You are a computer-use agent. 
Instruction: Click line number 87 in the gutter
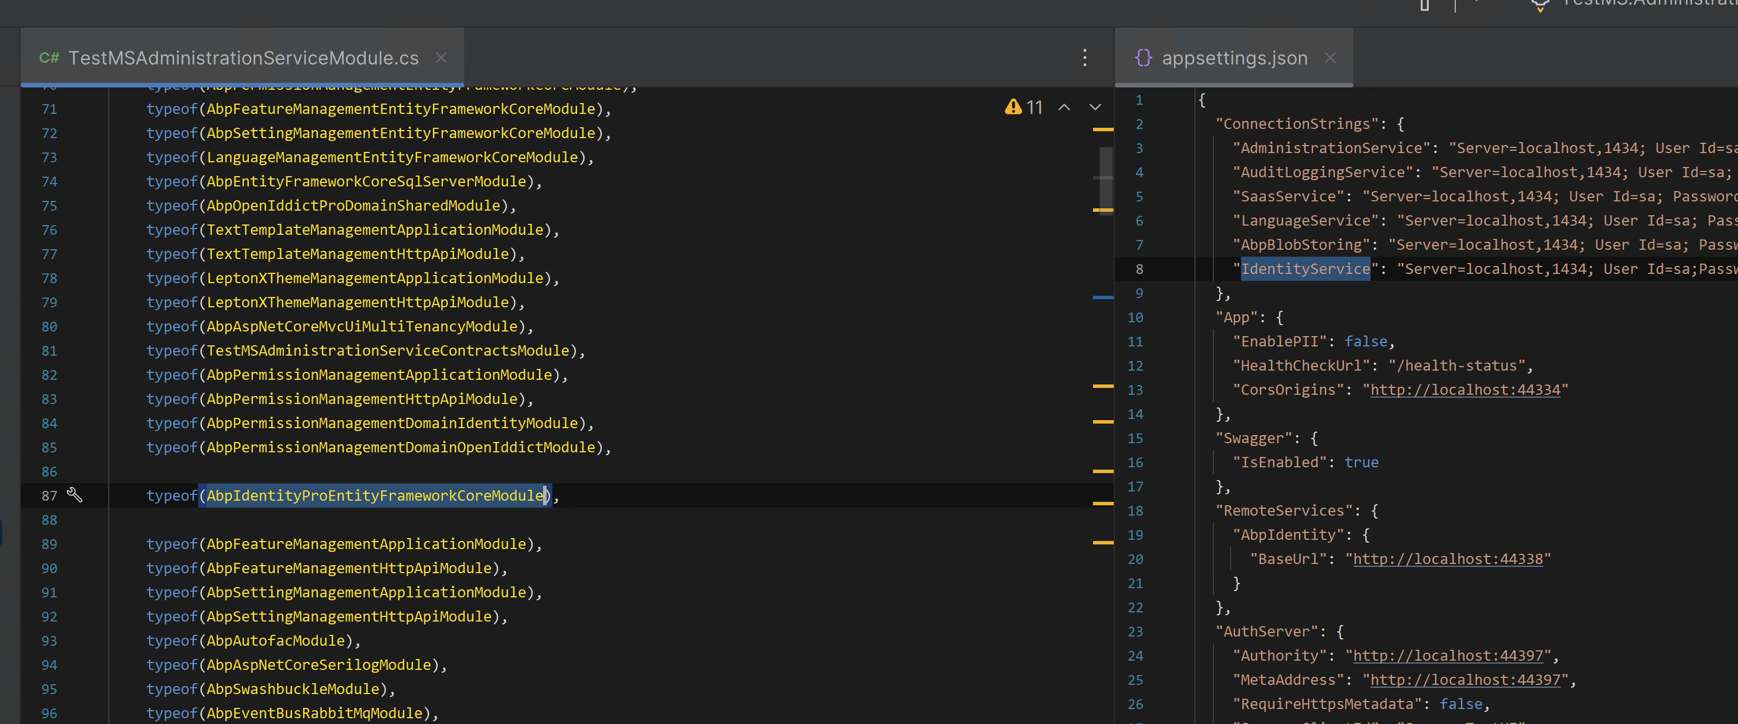click(50, 496)
